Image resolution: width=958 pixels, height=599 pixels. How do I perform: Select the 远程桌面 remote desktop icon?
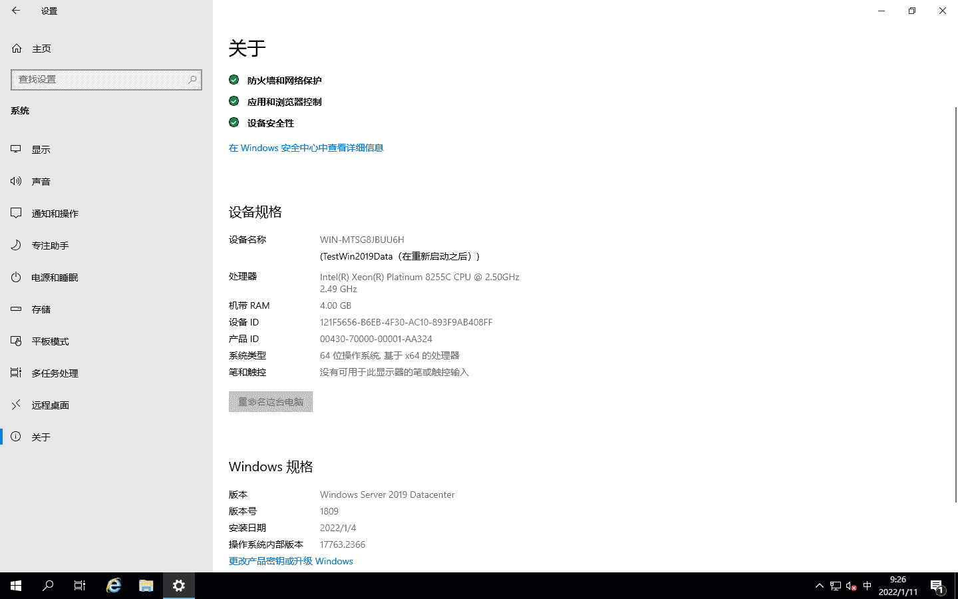point(16,405)
